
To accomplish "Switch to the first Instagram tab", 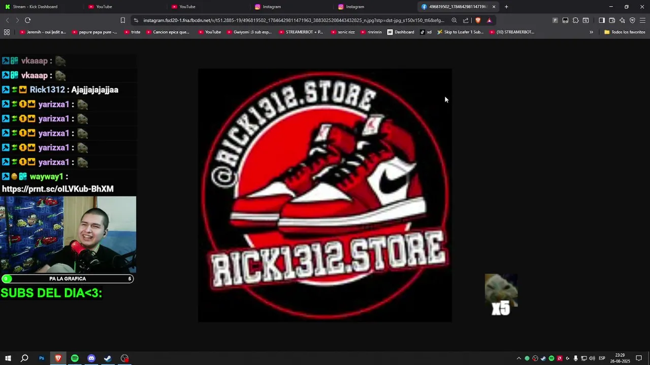I will 291,7.
